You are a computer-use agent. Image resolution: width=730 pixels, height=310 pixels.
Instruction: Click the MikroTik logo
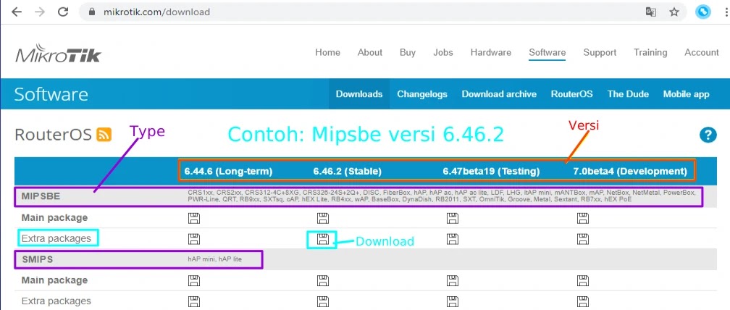click(58, 53)
